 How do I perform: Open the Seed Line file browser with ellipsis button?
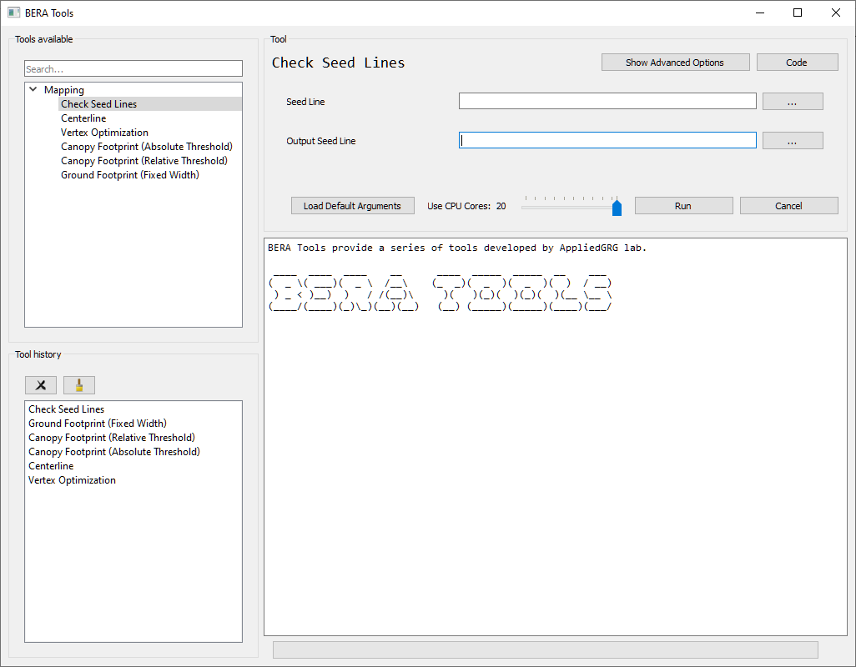coord(791,101)
